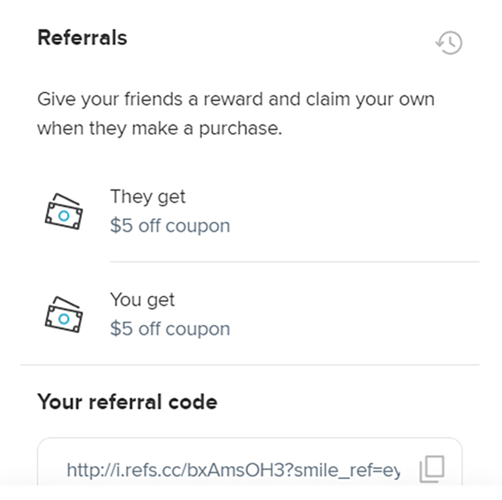This screenshot has height=500, width=502.
Task: Click the cash icon beside They get
Action: [64, 211]
